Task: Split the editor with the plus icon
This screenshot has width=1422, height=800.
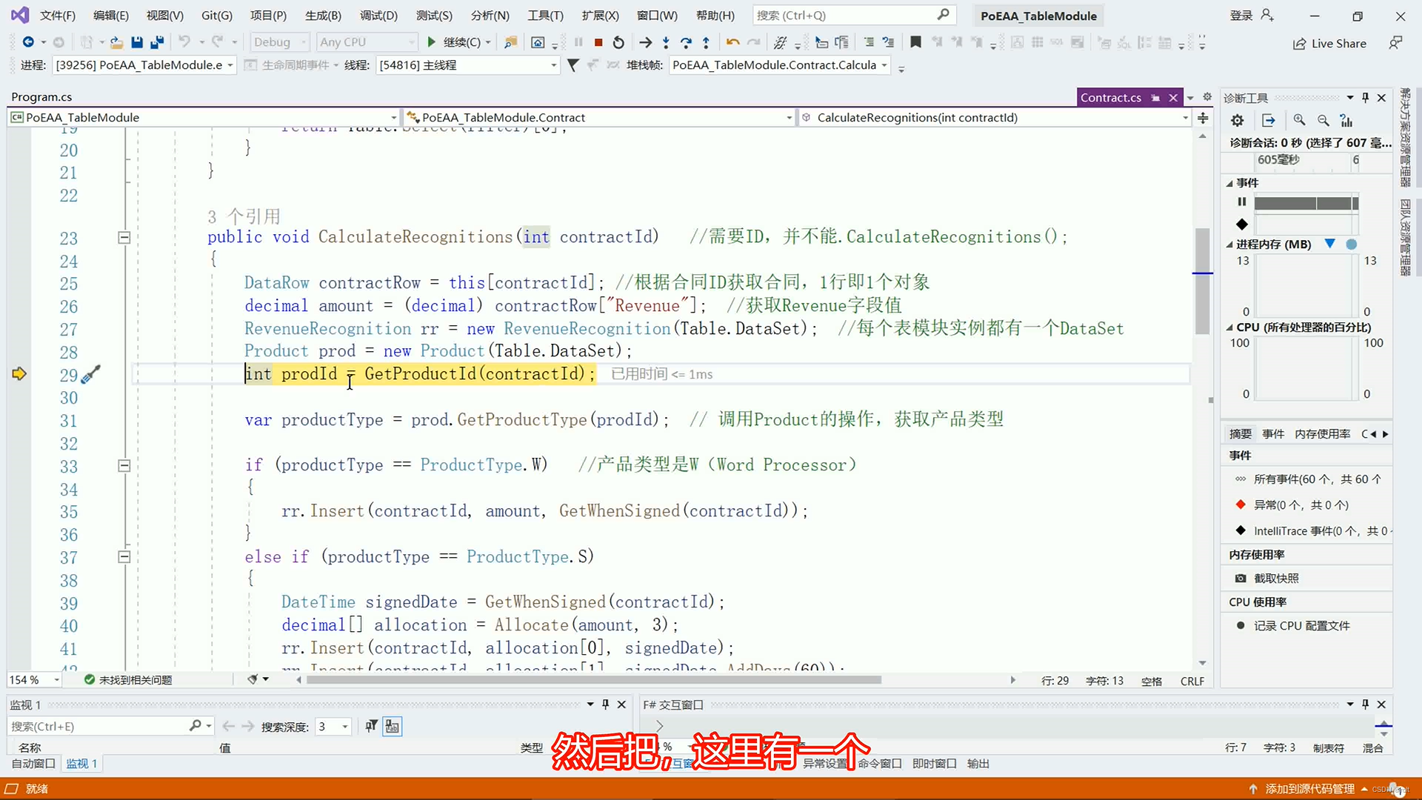Action: click(x=1203, y=118)
